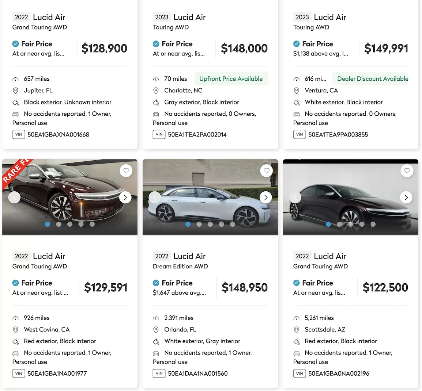Open the 2023 Lucid Air Ventura listing title
This screenshot has width=422, height=391.
320,22
